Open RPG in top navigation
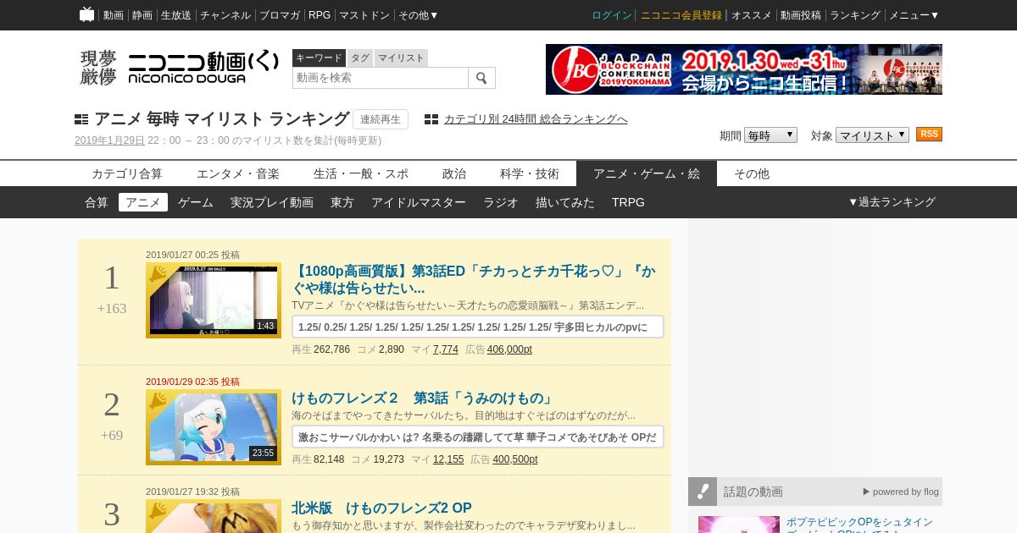 [x=320, y=15]
